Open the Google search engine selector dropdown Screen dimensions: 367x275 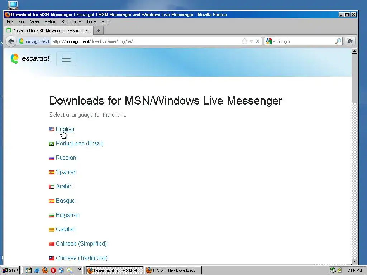[270, 42]
